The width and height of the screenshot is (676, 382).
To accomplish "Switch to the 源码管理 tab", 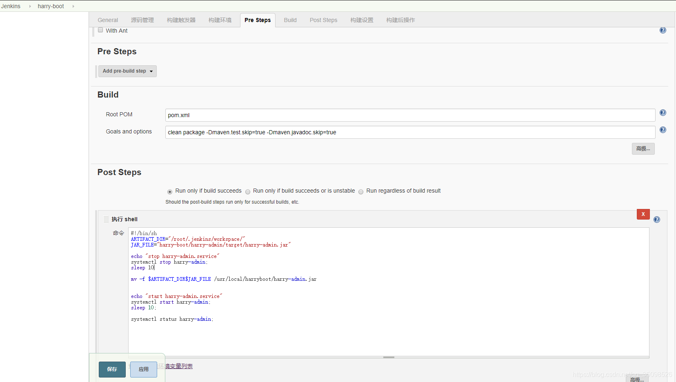I will point(142,20).
